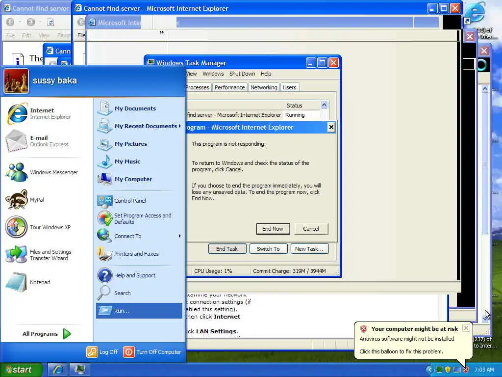Expand My Recent Documents submenu
Screen dimensions: 502x377
139,126
